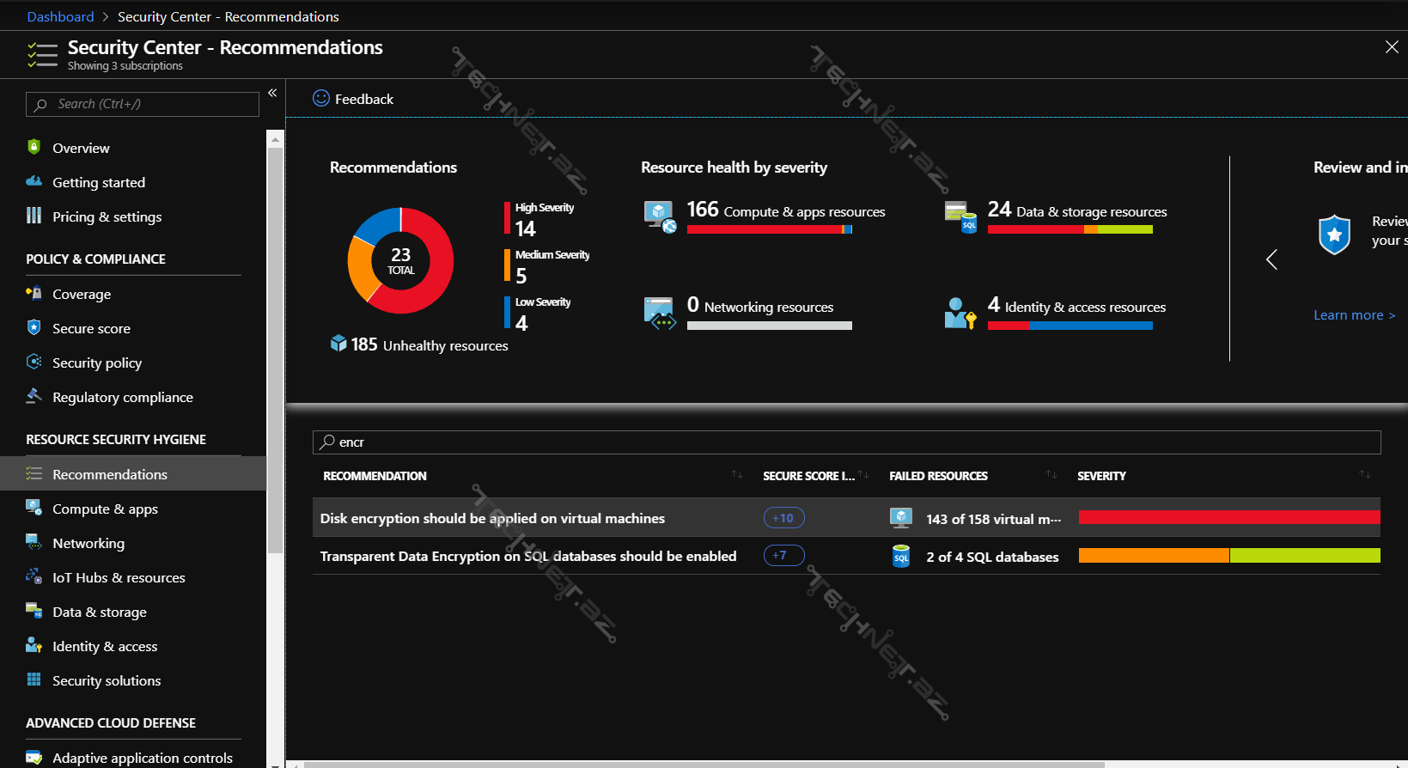The image size is (1408, 768).
Task: Click the Security solutions grid icon
Action: [34, 680]
